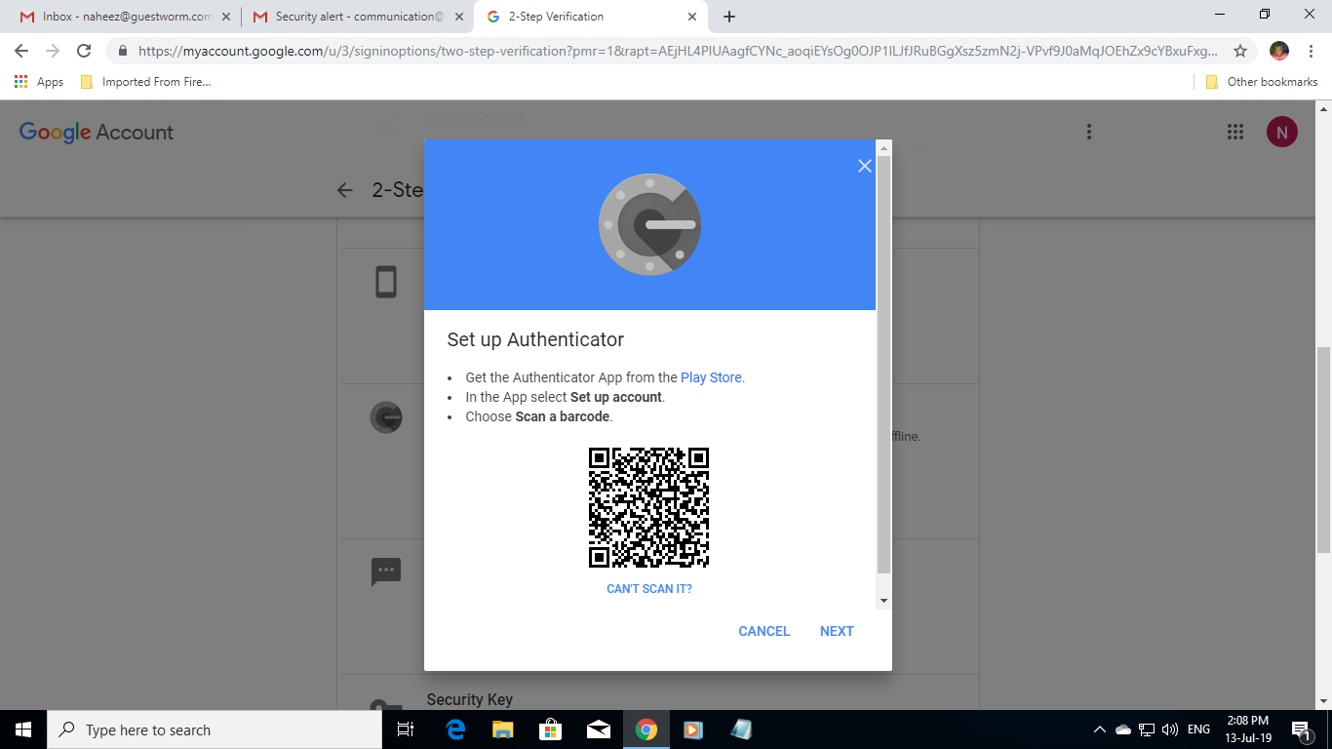Open the Apps bookmarks shortcut
The height and width of the screenshot is (749, 1332).
coord(39,82)
